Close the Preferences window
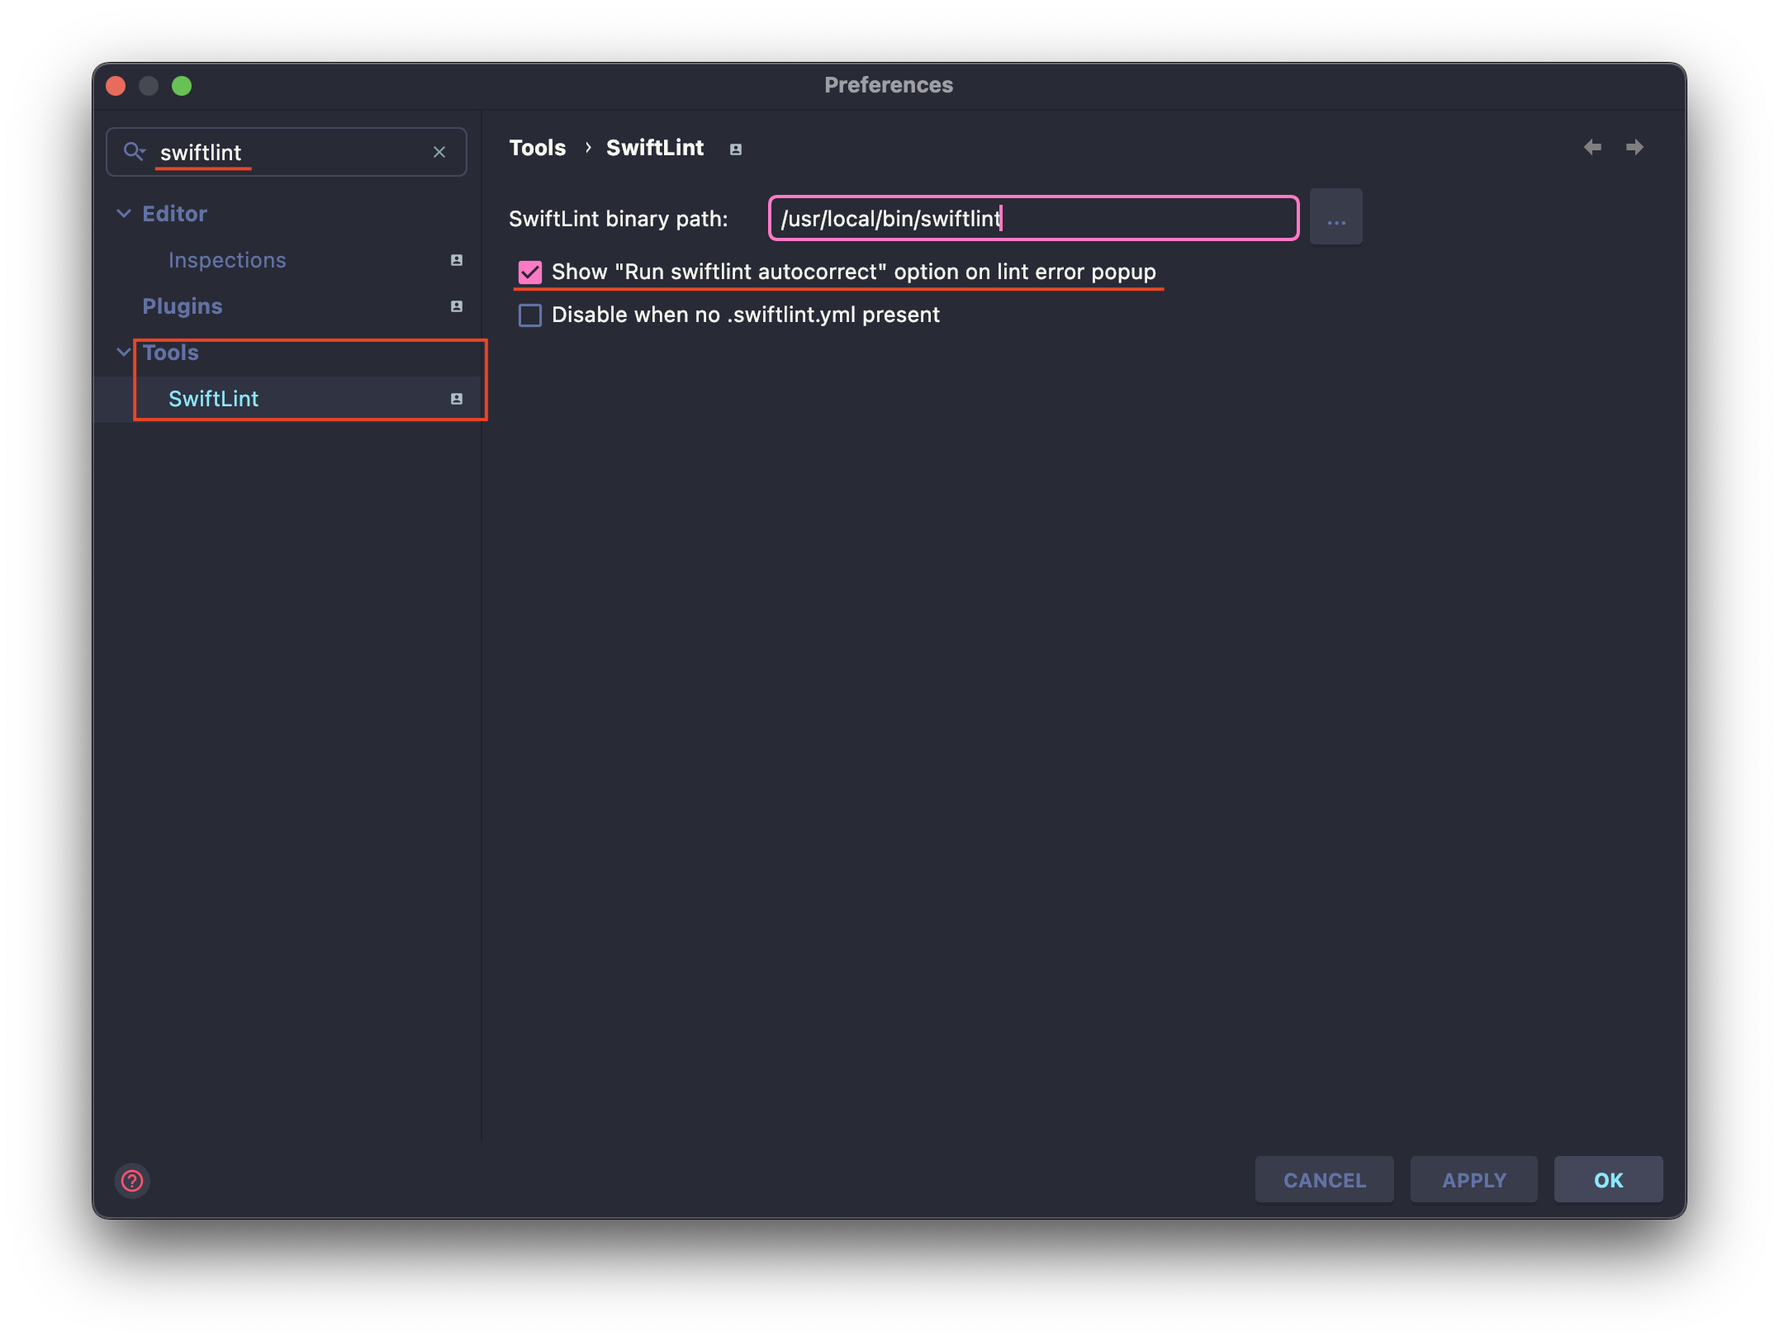The width and height of the screenshot is (1779, 1341). (x=116, y=86)
